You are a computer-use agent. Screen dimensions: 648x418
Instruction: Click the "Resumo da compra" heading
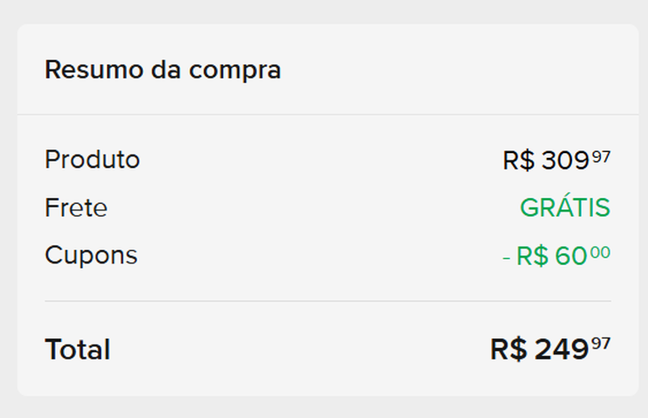(162, 70)
